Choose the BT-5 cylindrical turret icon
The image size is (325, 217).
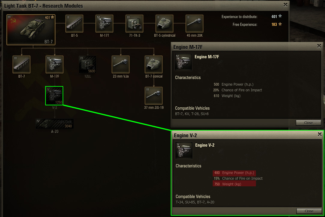click(x=164, y=23)
